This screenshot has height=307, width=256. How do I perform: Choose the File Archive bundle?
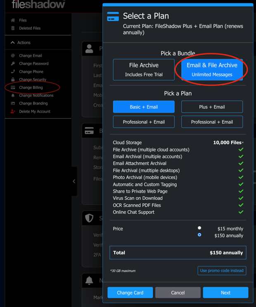(144, 70)
